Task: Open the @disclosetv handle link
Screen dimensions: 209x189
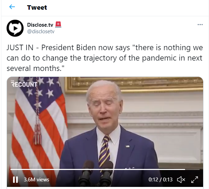Action: (x=41, y=31)
